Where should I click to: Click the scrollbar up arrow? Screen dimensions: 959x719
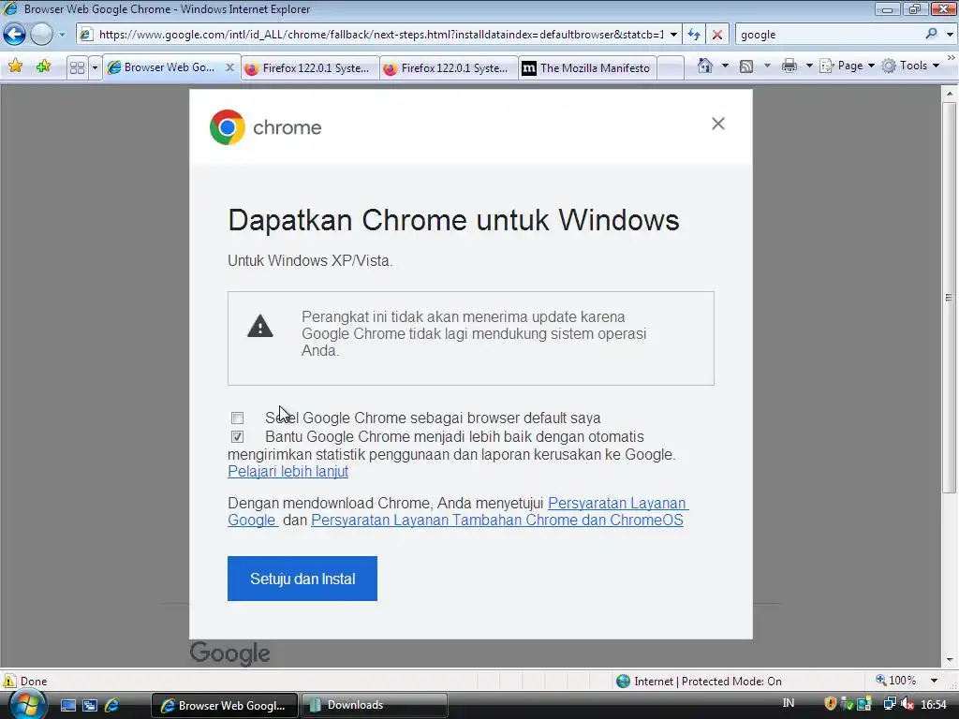click(950, 95)
